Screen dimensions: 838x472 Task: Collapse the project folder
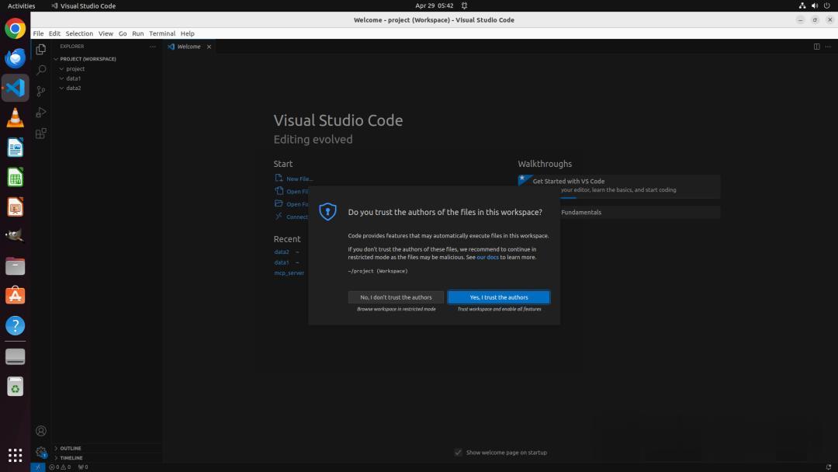[107, 68]
